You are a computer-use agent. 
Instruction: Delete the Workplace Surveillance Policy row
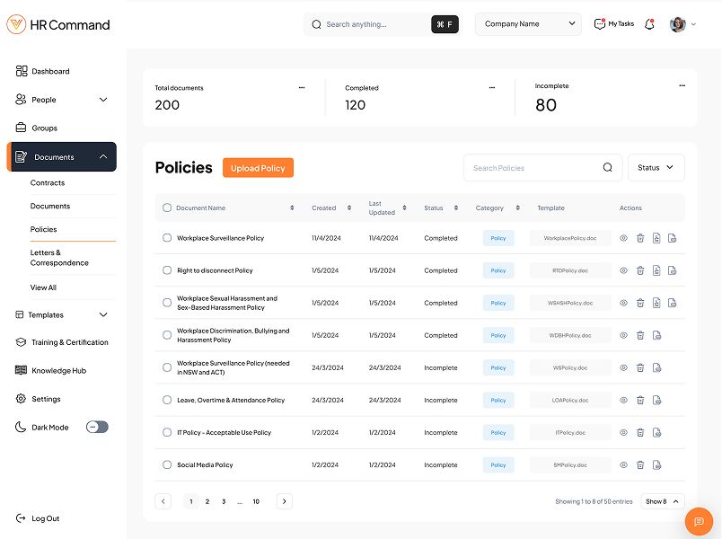tap(640, 238)
